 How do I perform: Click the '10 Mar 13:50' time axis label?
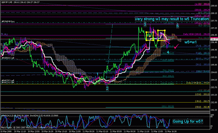(x=33, y=132)
